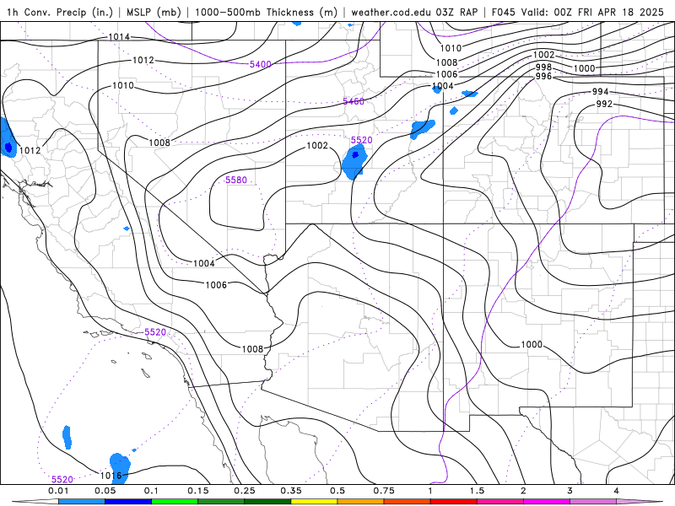This screenshot has height=506, width=675.
Task: Click the '994' isobar label
Action: [x=601, y=91]
